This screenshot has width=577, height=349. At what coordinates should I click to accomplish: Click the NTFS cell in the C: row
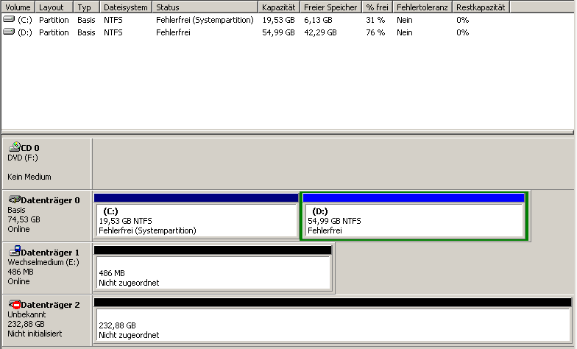(113, 20)
